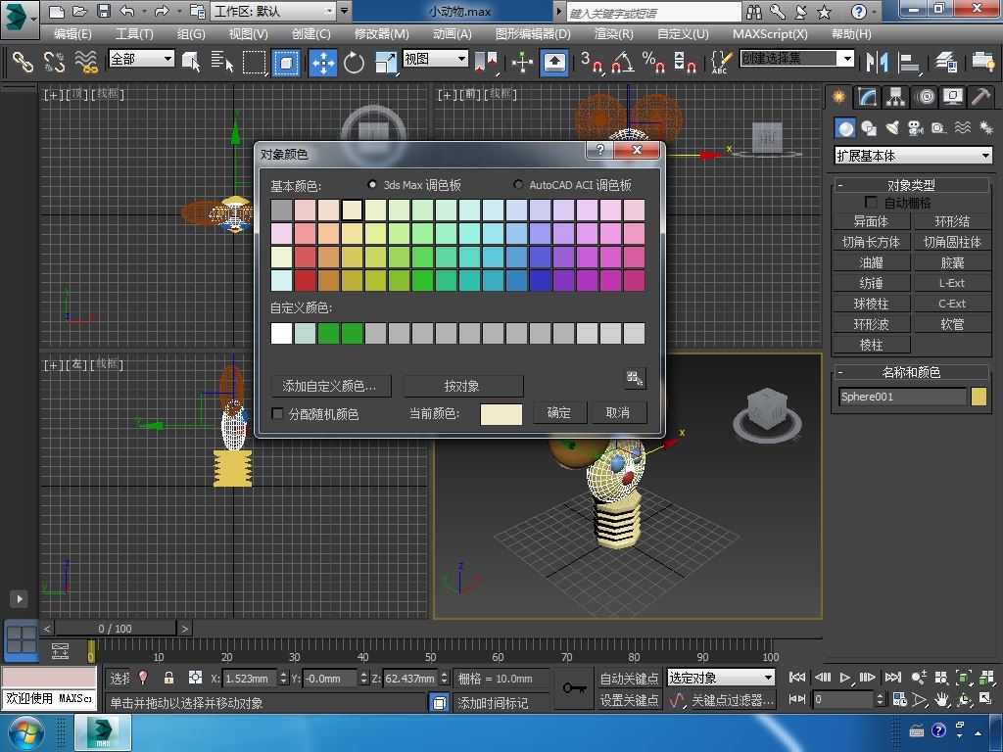
Task: Switch to the Utilities hammer panel
Action: (x=980, y=97)
